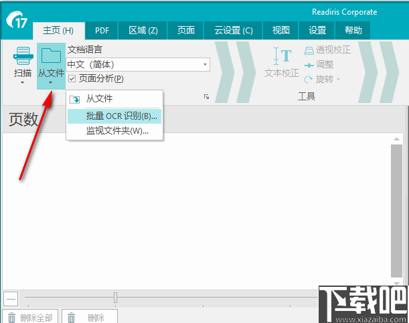Click the Delete (删除) button
409x323 pixels.
(x=90, y=316)
